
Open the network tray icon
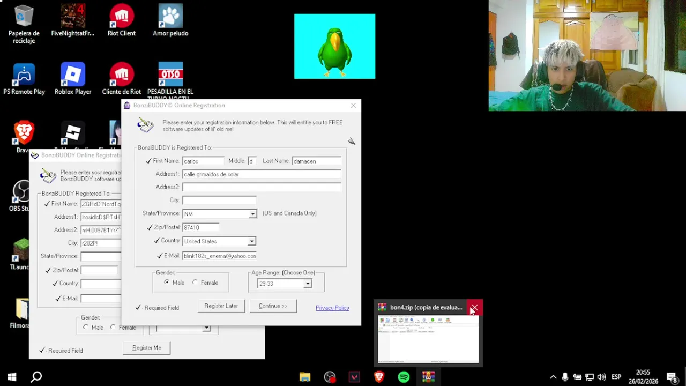589,377
